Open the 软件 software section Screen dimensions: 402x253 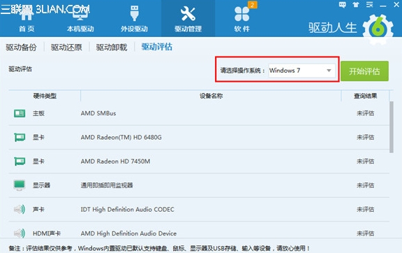[241, 18]
